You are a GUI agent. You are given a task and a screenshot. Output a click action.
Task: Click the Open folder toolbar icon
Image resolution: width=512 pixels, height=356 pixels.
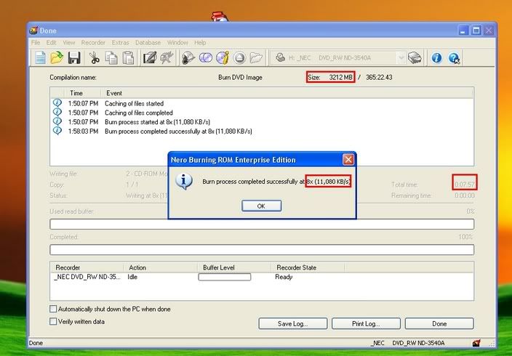(57, 58)
